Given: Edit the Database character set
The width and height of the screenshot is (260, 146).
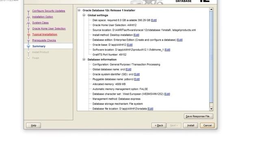Looking at the screenshot, I should pos(167,94).
